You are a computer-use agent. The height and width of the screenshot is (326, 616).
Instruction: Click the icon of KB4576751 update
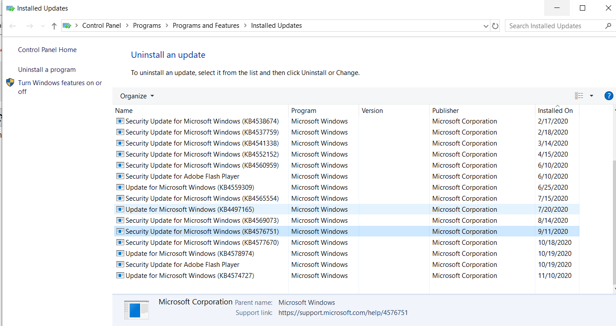pos(120,231)
